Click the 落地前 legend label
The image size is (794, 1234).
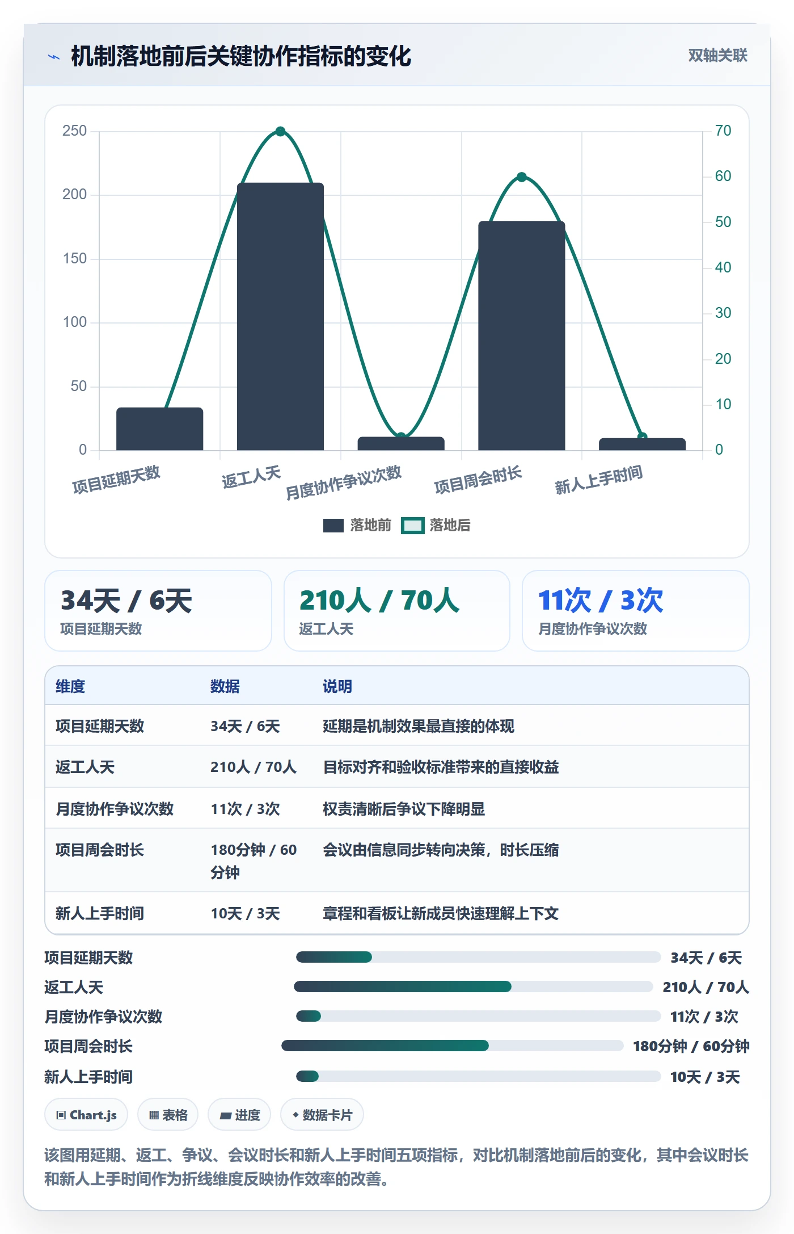click(370, 526)
